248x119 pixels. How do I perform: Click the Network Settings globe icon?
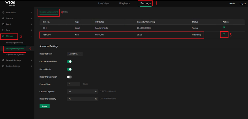click(3, 60)
